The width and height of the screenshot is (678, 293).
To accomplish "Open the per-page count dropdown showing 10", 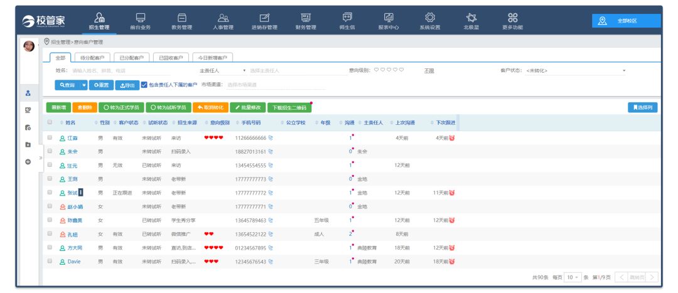I will point(573,277).
